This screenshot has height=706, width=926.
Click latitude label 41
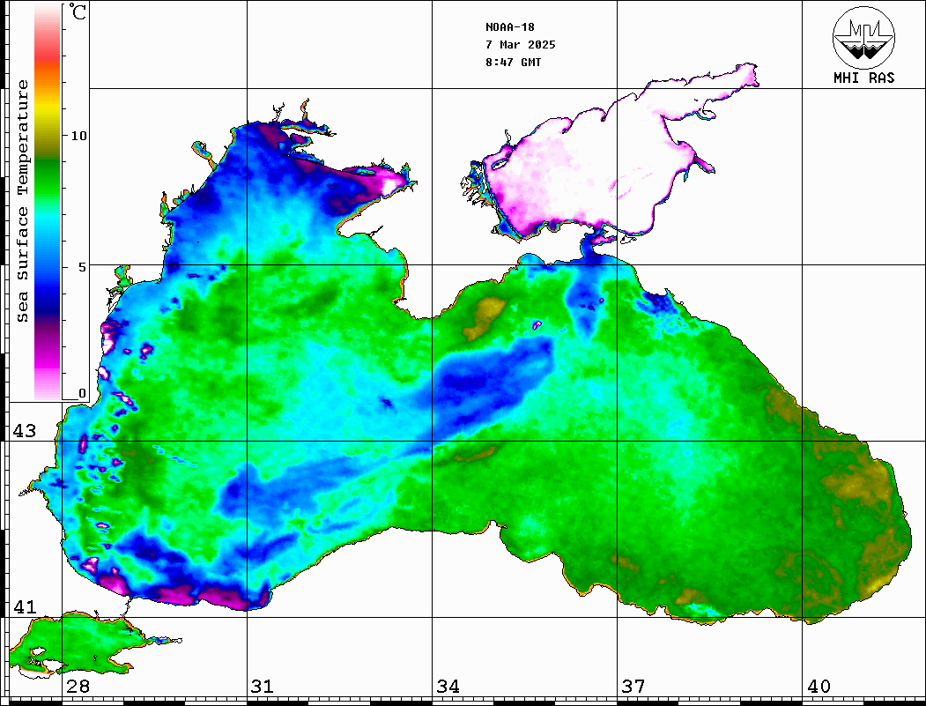(x=24, y=606)
